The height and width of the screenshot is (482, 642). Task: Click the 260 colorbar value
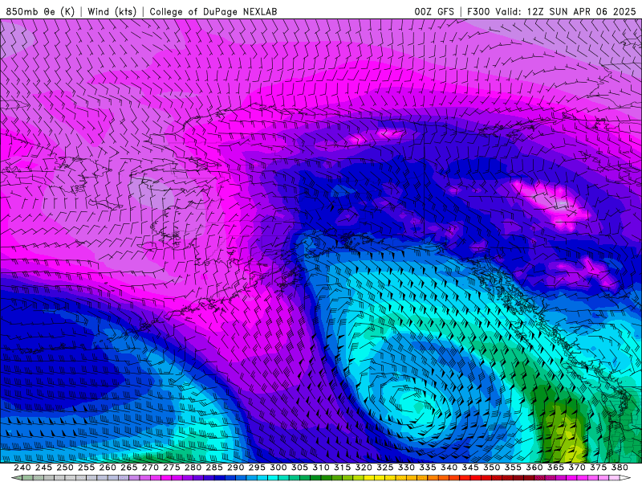[x=108, y=468]
